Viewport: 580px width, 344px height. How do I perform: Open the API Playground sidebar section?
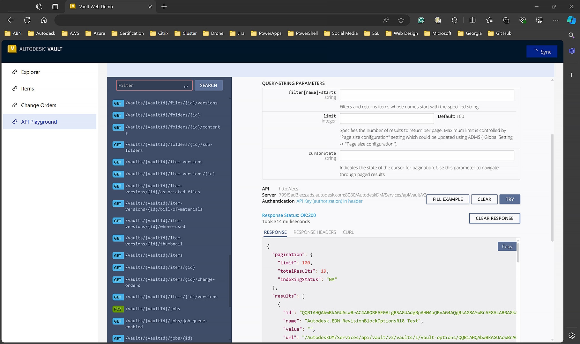tap(39, 122)
